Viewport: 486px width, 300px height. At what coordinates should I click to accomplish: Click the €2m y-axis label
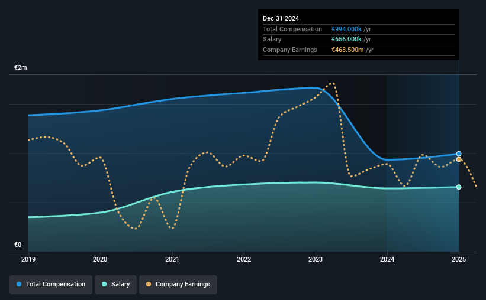21,67
